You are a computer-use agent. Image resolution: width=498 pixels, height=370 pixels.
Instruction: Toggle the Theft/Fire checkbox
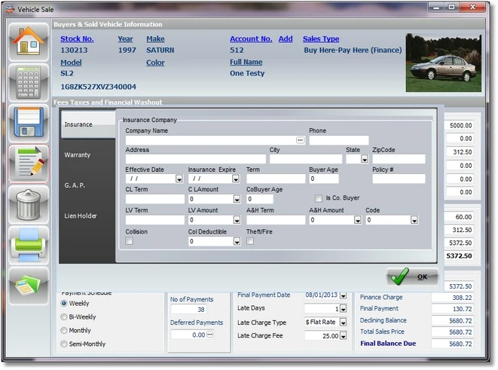tap(251, 241)
